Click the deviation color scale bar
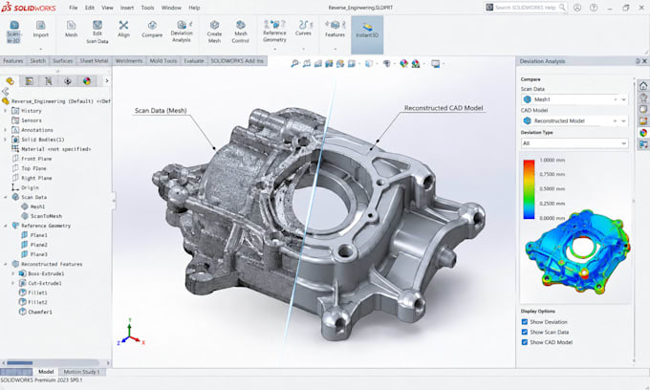Viewport: 650px width, 390px height. coord(529,189)
